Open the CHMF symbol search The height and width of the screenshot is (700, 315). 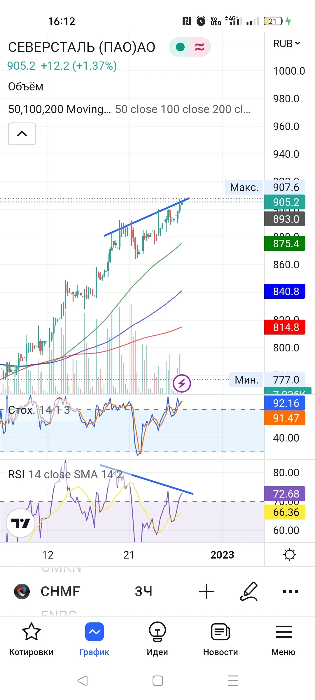click(x=60, y=591)
